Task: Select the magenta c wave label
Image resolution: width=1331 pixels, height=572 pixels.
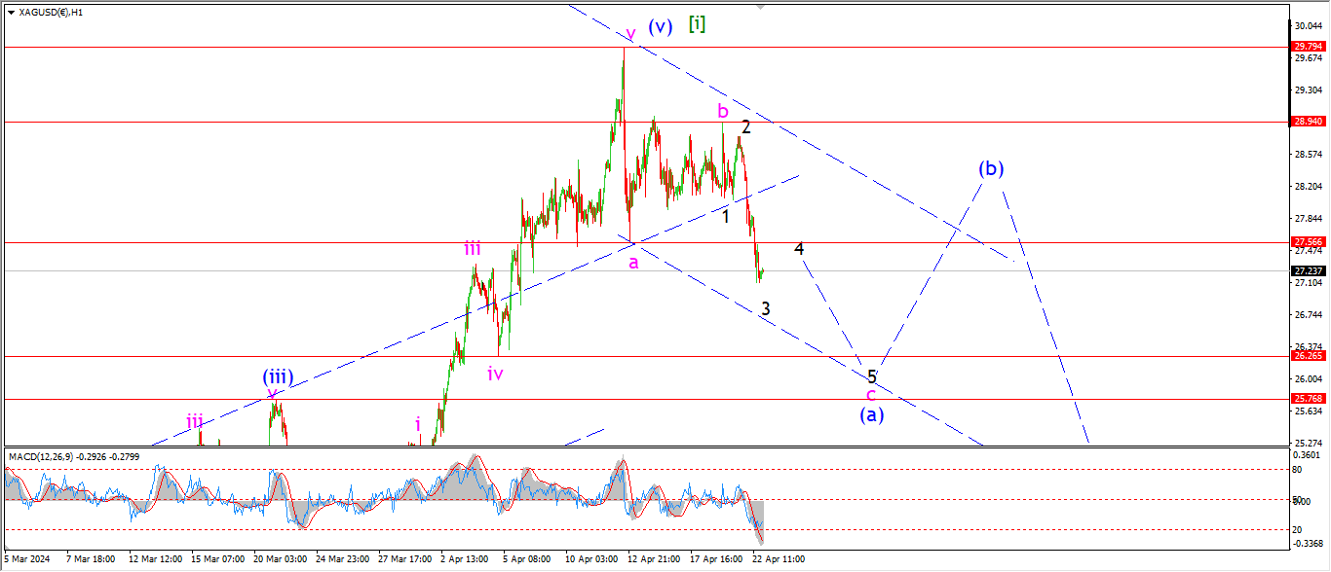Action: 870,394
